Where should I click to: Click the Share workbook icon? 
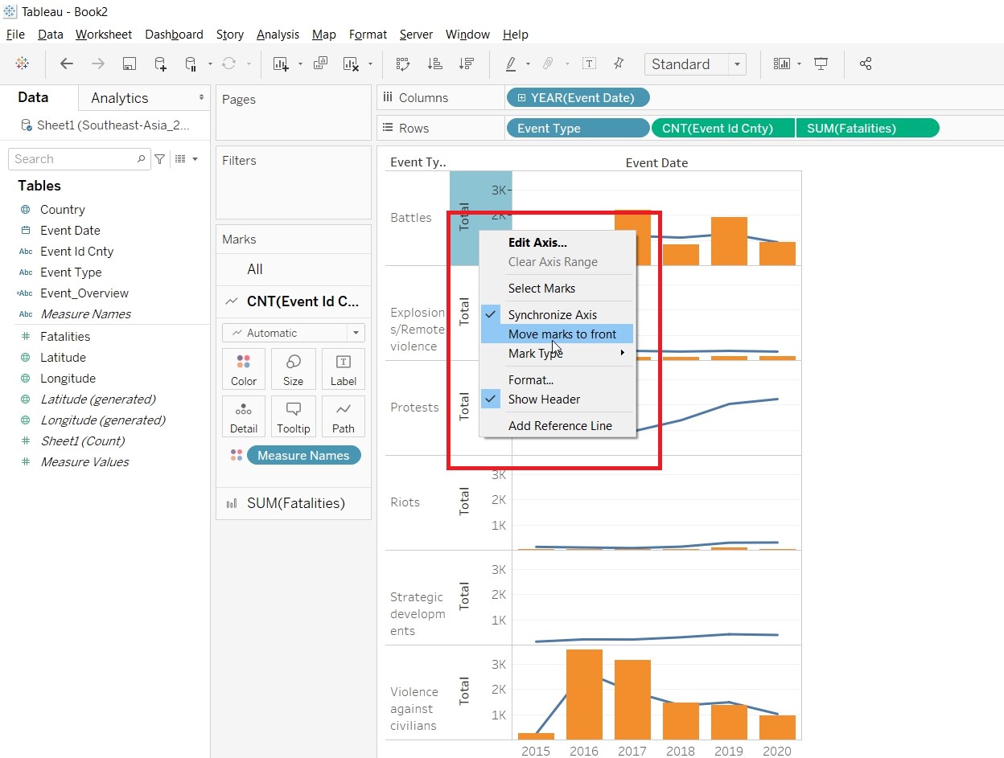pos(866,64)
